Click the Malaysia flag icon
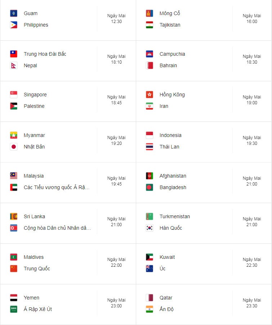The width and height of the screenshot is (272, 325). [x=14, y=176]
